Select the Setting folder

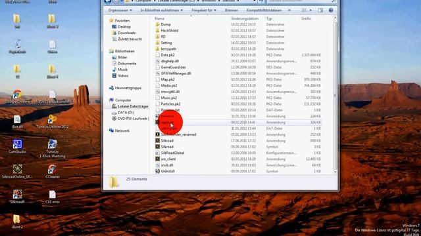(x=166, y=43)
